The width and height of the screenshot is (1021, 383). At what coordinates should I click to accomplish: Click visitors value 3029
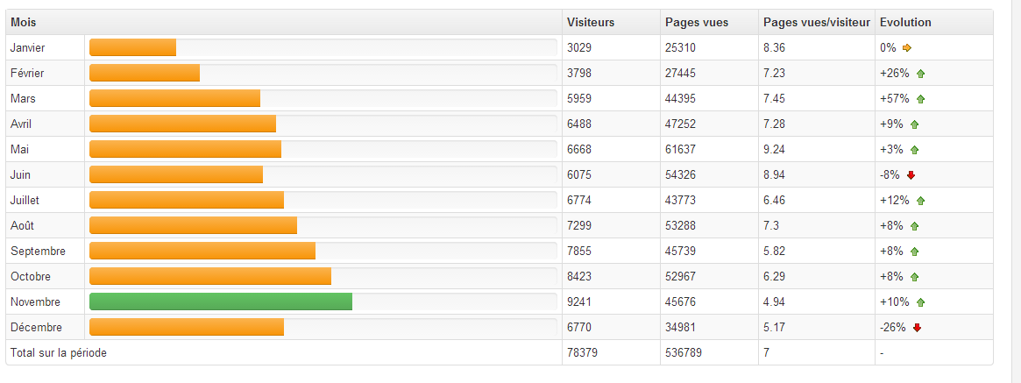tap(579, 47)
